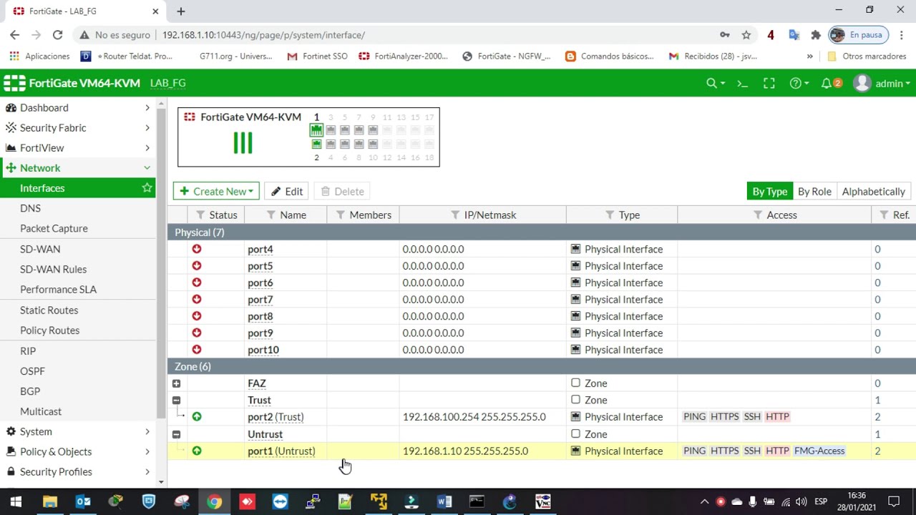
Task: Open Comandos básicos bookmark
Action: pos(610,56)
